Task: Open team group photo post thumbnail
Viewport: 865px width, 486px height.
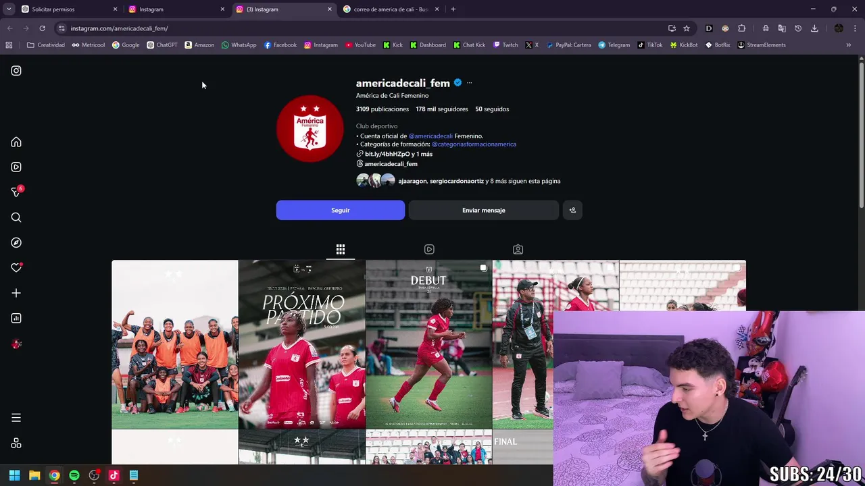Action: (175, 344)
